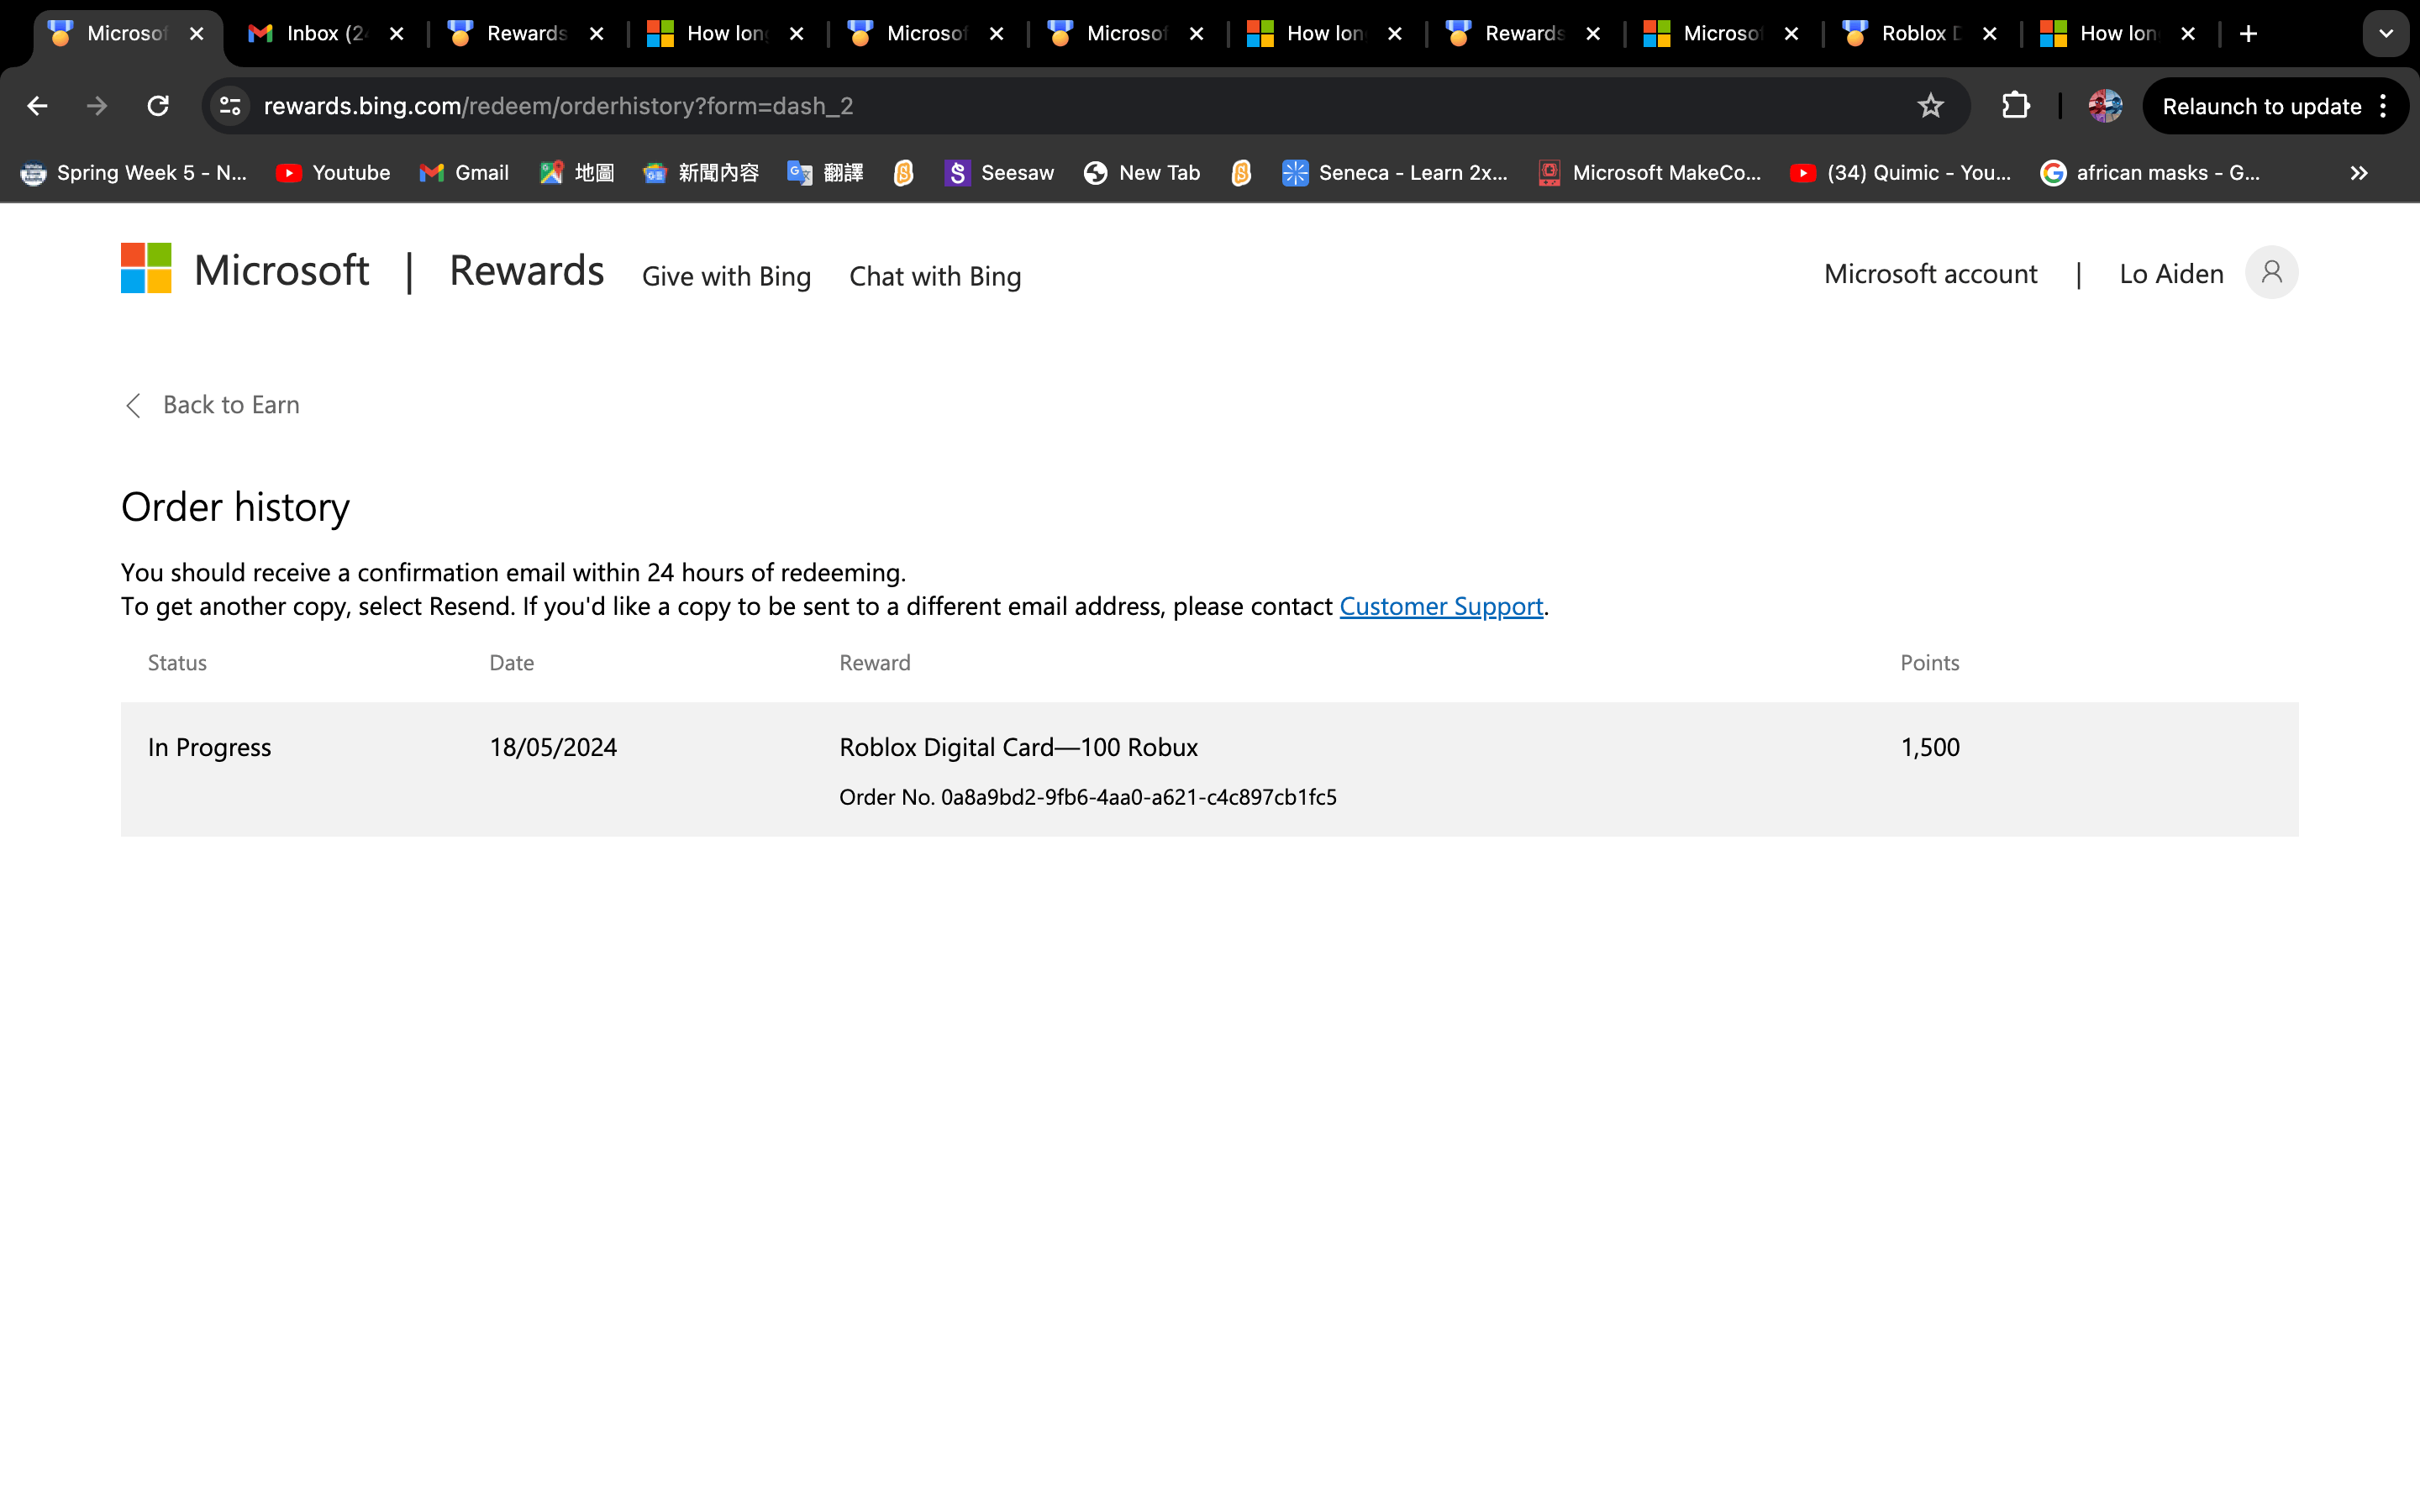Bookmark this page with star icon

click(x=1930, y=106)
